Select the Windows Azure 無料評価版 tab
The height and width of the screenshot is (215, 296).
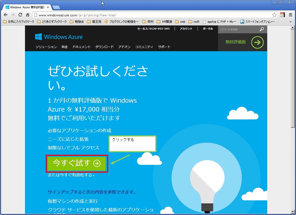pyautogui.click(x=27, y=7)
